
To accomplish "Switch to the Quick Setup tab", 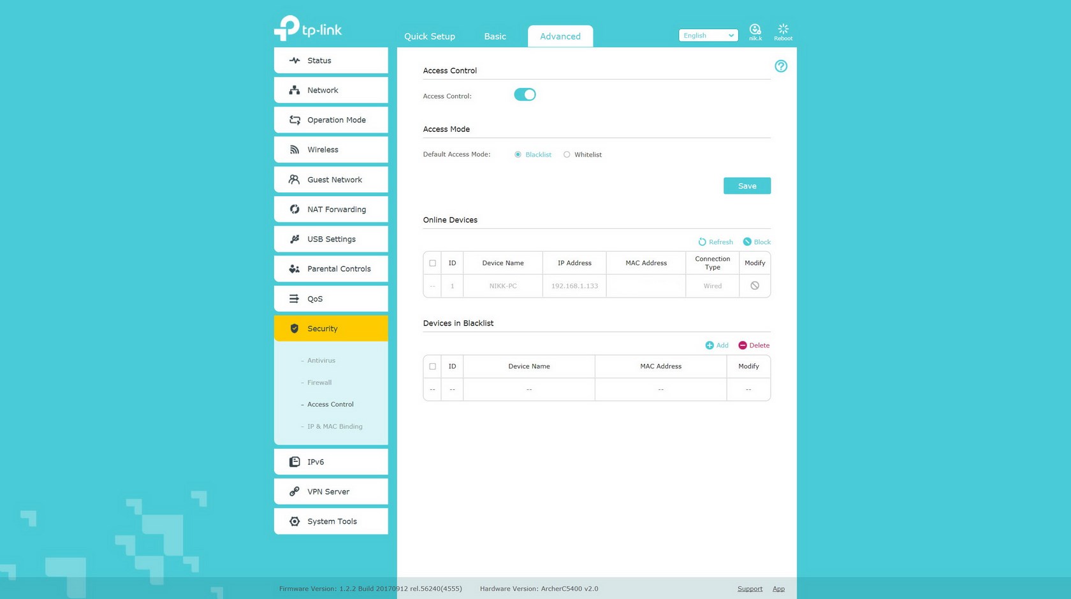I will [x=430, y=36].
